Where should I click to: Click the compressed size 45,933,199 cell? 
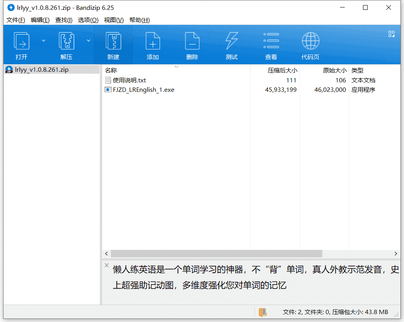point(281,90)
